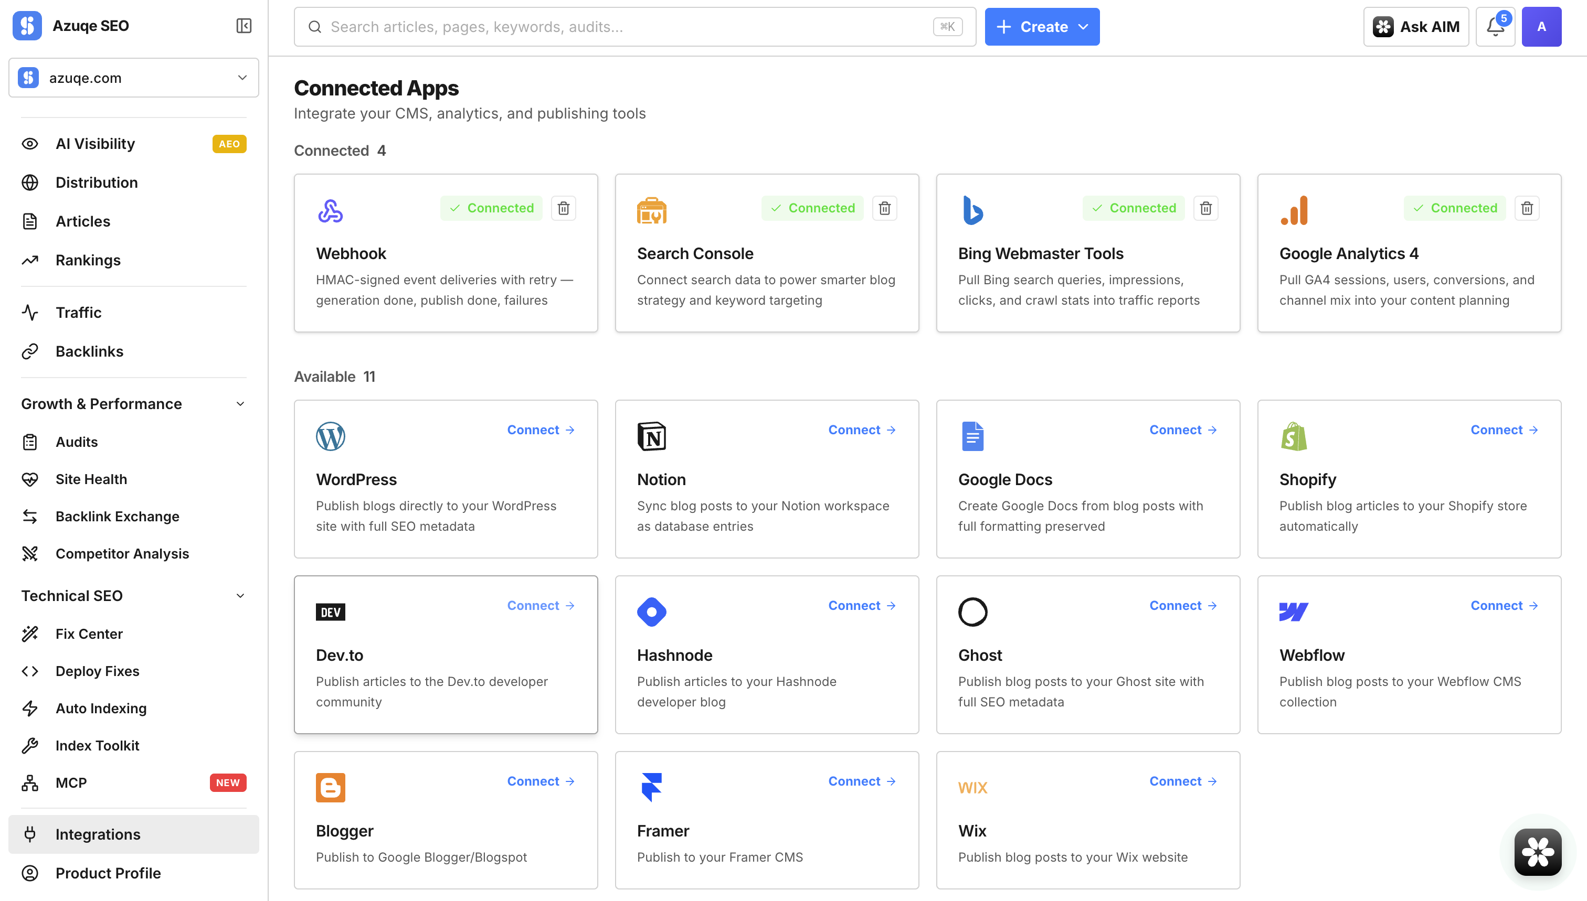
Task: Open the floating AIM assistant button
Action: [1538, 853]
